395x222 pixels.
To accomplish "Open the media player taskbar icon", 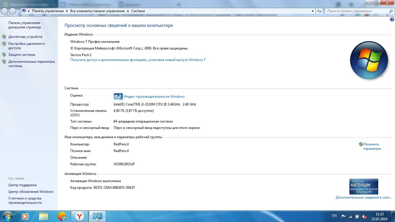I will click(25, 216).
